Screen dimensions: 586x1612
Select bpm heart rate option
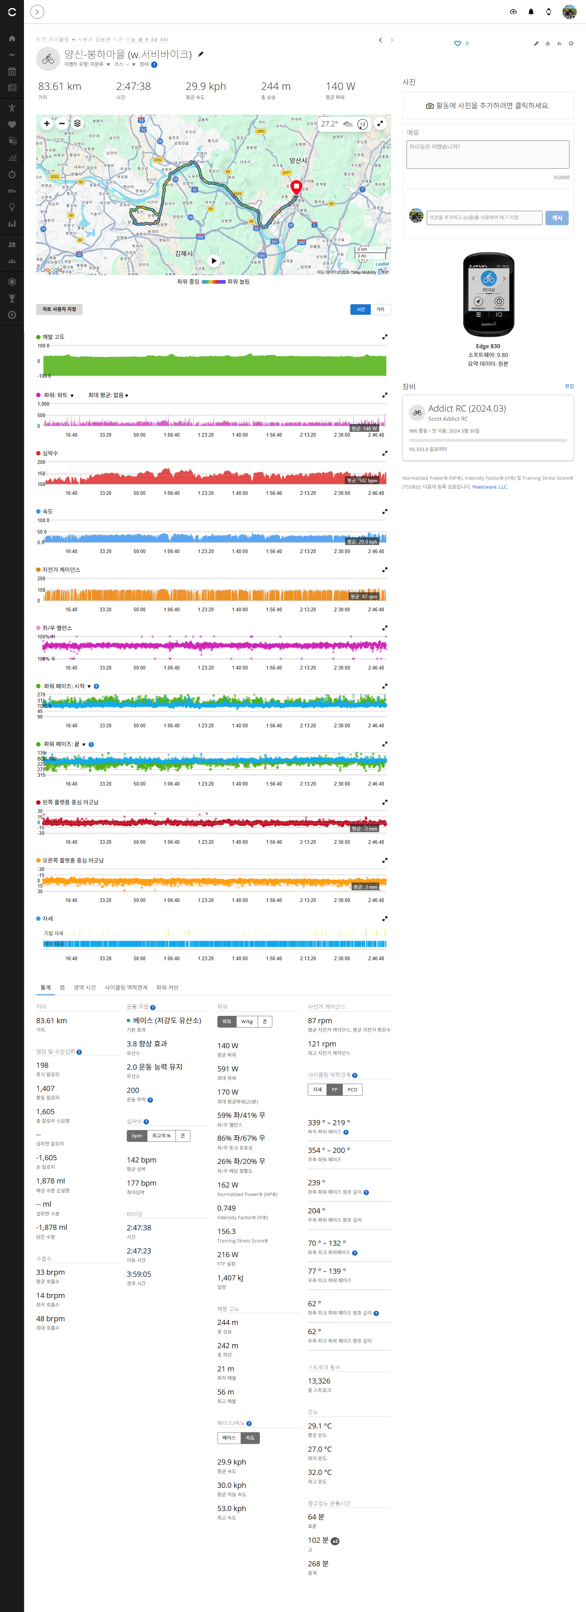point(137,1136)
